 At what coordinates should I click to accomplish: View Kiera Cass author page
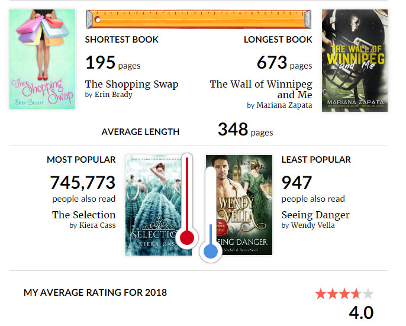(x=98, y=225)
